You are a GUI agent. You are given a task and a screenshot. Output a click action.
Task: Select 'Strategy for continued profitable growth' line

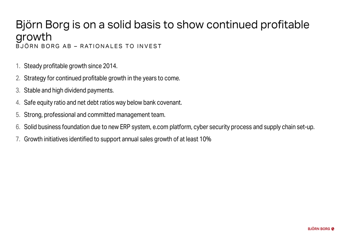[x=102, y=78]
